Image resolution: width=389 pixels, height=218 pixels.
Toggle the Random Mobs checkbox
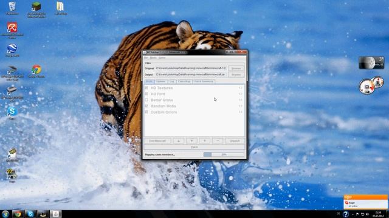tap(146, 106)
